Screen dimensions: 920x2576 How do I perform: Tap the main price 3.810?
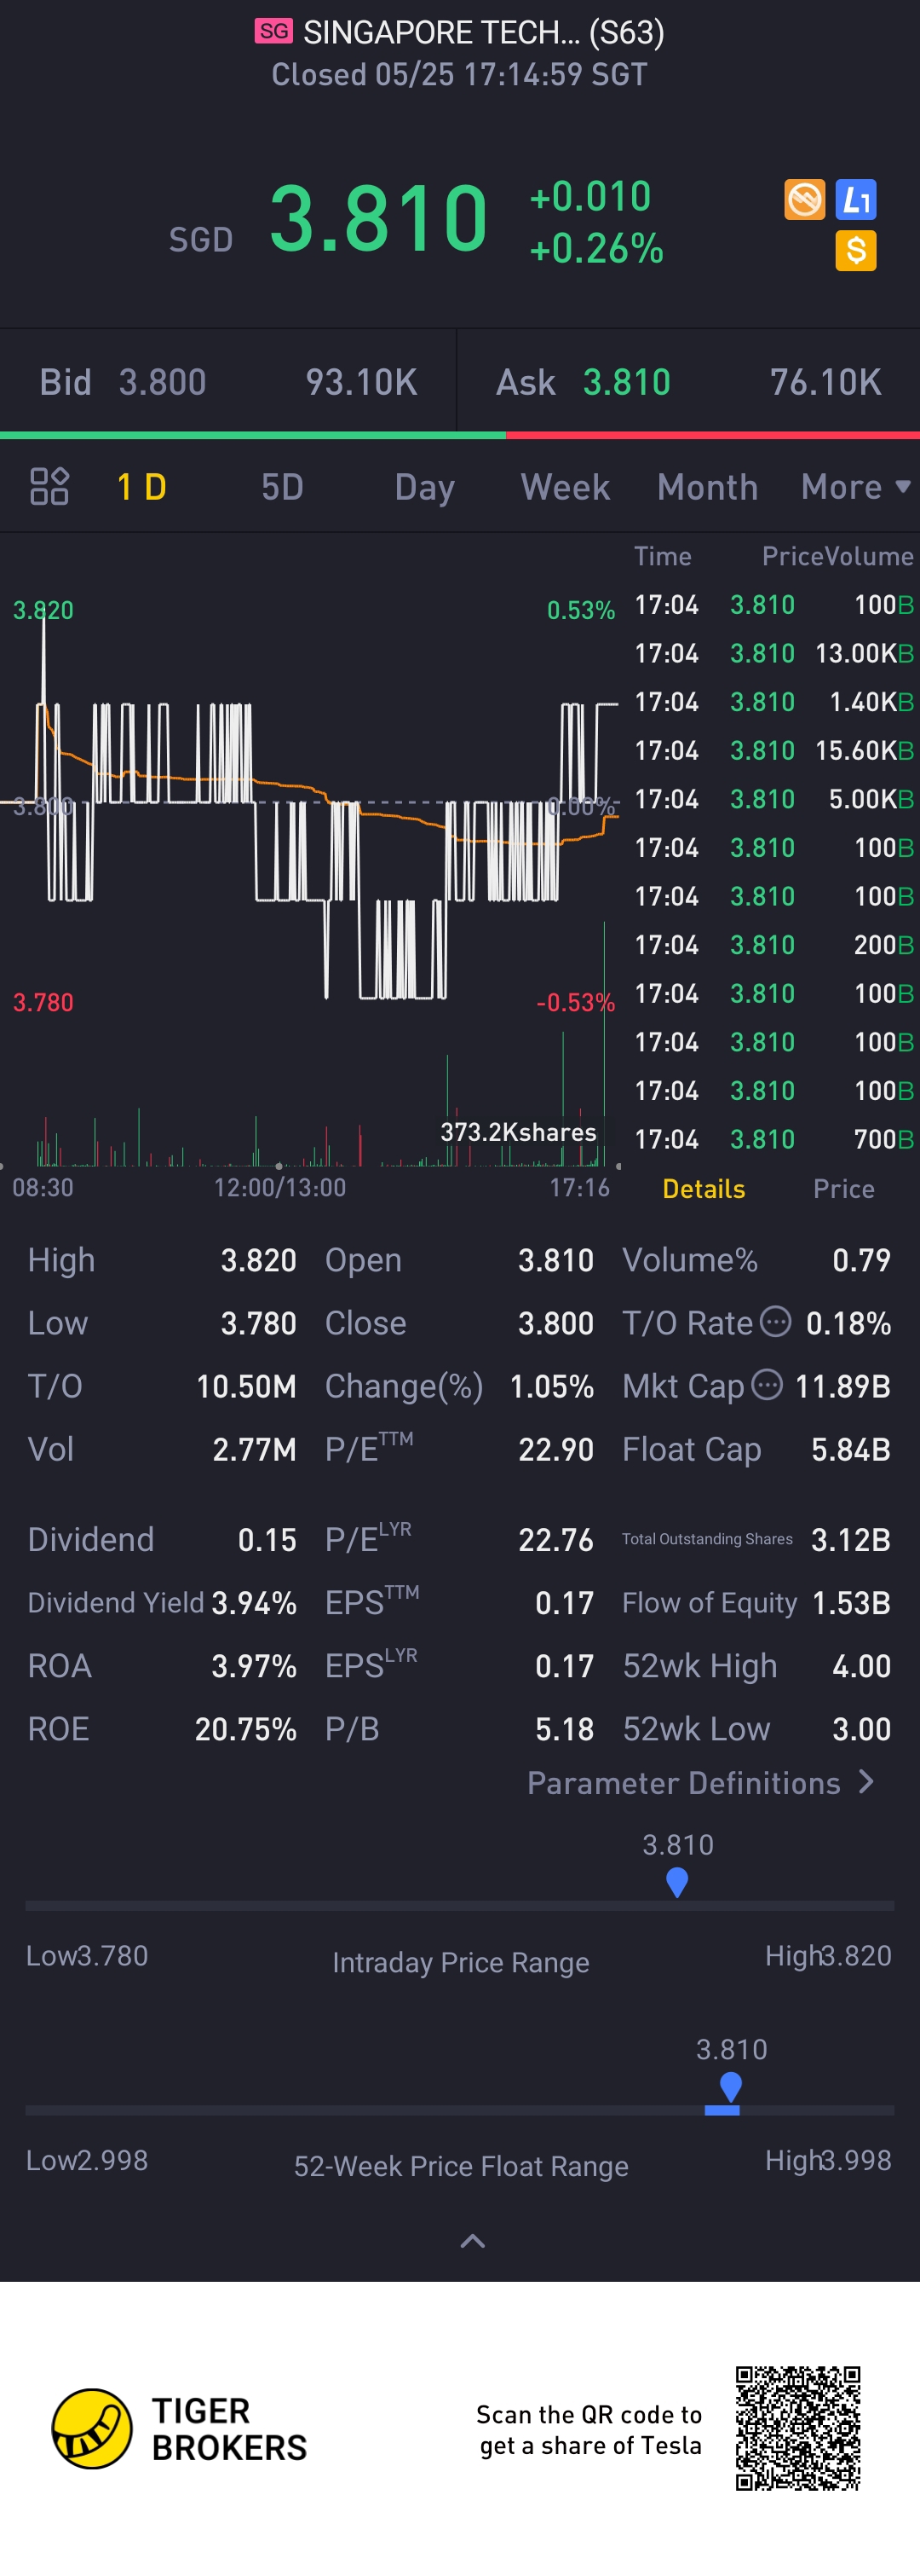click(x=378, y=218)
